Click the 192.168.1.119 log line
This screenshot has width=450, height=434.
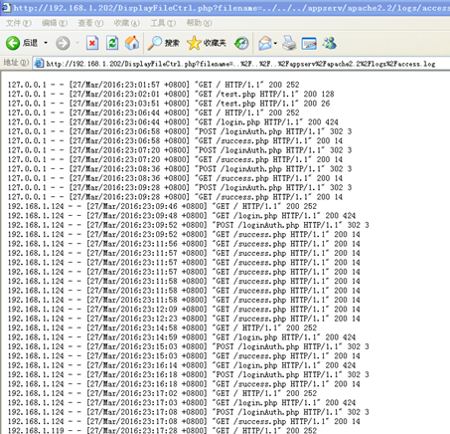coord(162,430)
